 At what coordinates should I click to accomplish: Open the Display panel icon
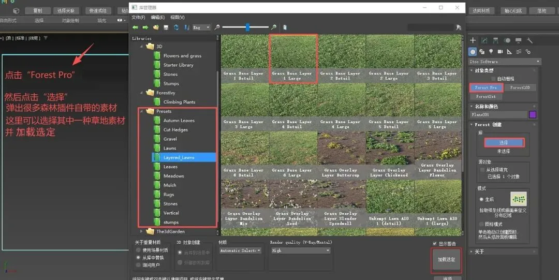[x=518, y=40]
